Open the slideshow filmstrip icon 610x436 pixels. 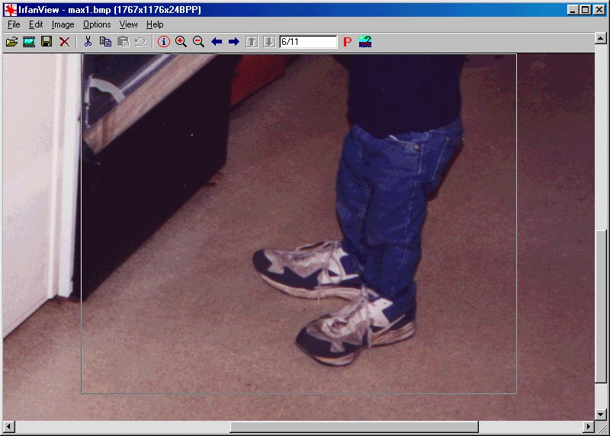click(x=29, y=42)
